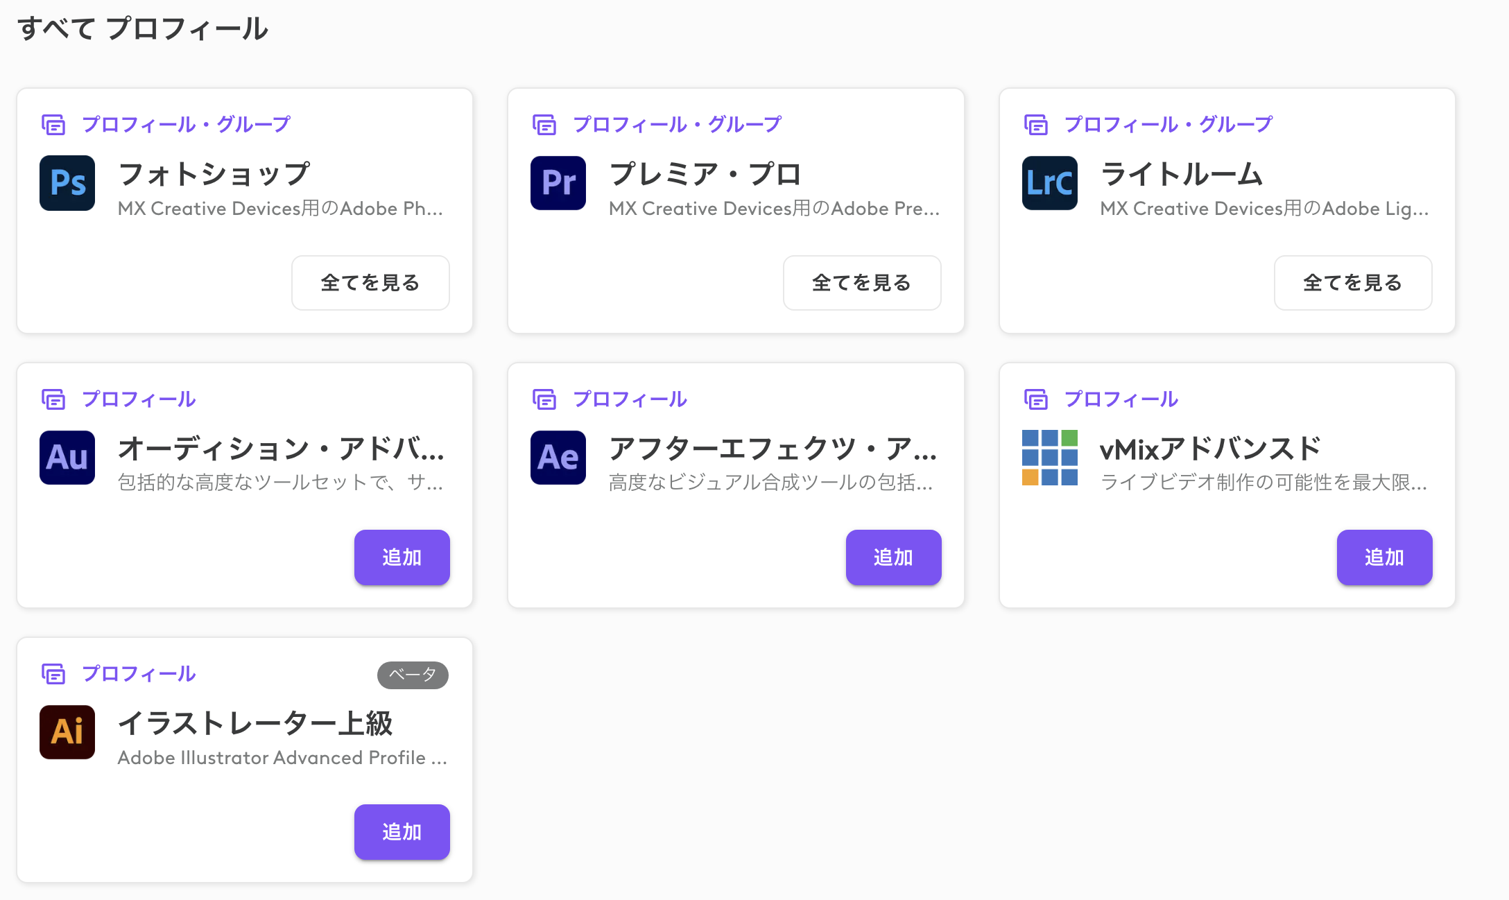Click the Audition Au app icon

tap(67, 458)
